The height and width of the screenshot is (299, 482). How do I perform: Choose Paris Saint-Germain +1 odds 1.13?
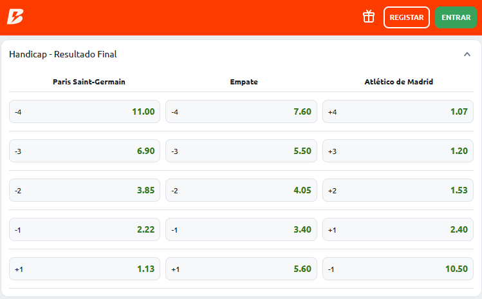84,269
